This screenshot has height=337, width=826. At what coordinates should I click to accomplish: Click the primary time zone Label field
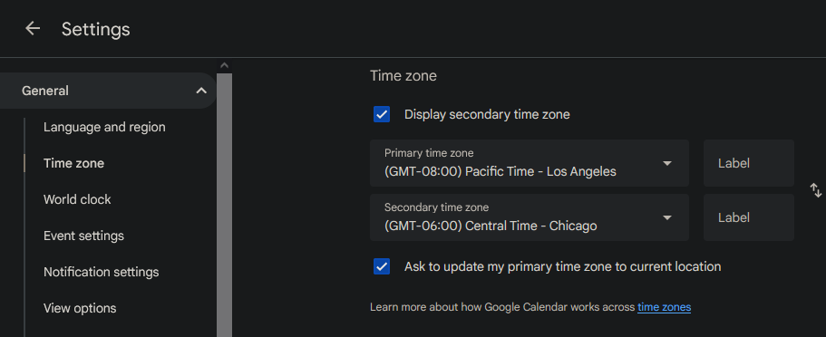[x=749, y=163]
